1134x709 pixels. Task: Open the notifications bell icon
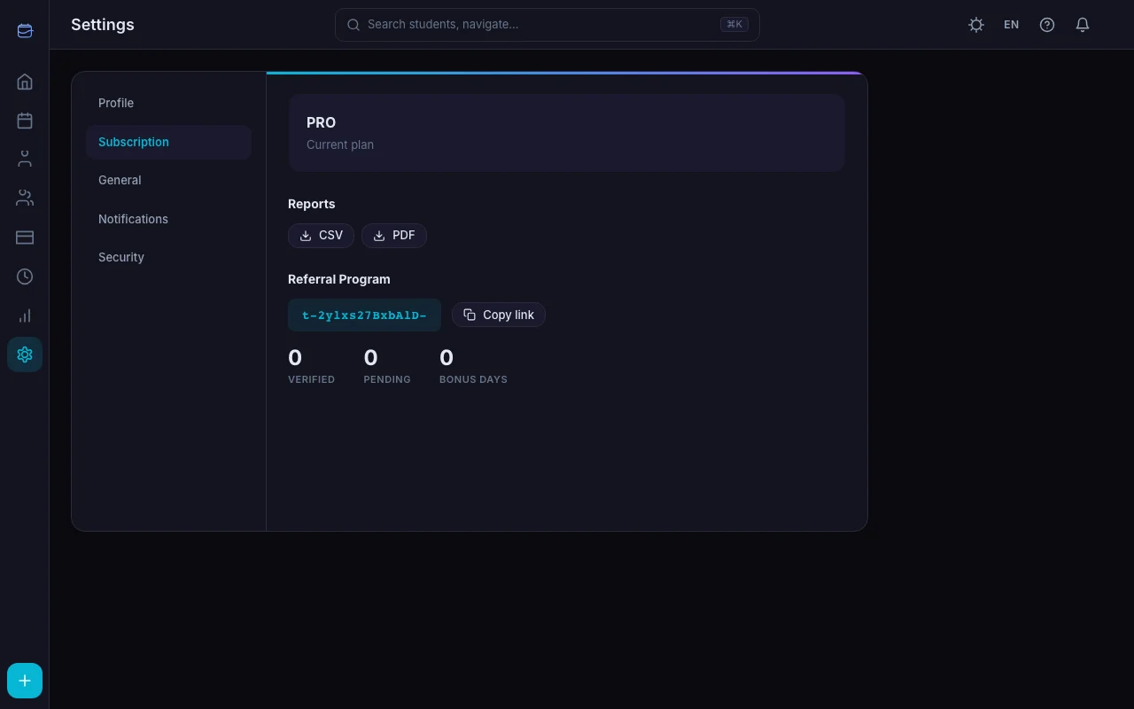(1083, 25)
